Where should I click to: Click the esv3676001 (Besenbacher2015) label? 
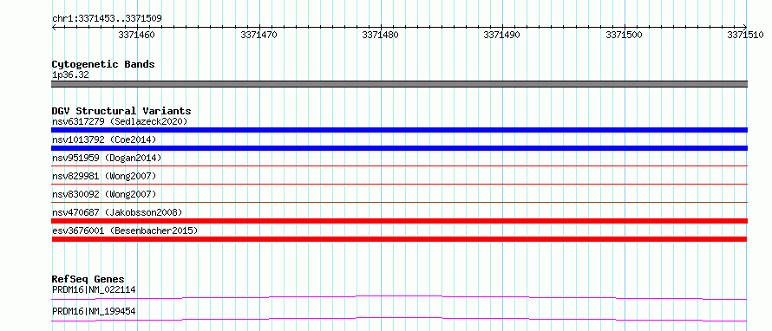pyautogui.click(x=125, y=230)
